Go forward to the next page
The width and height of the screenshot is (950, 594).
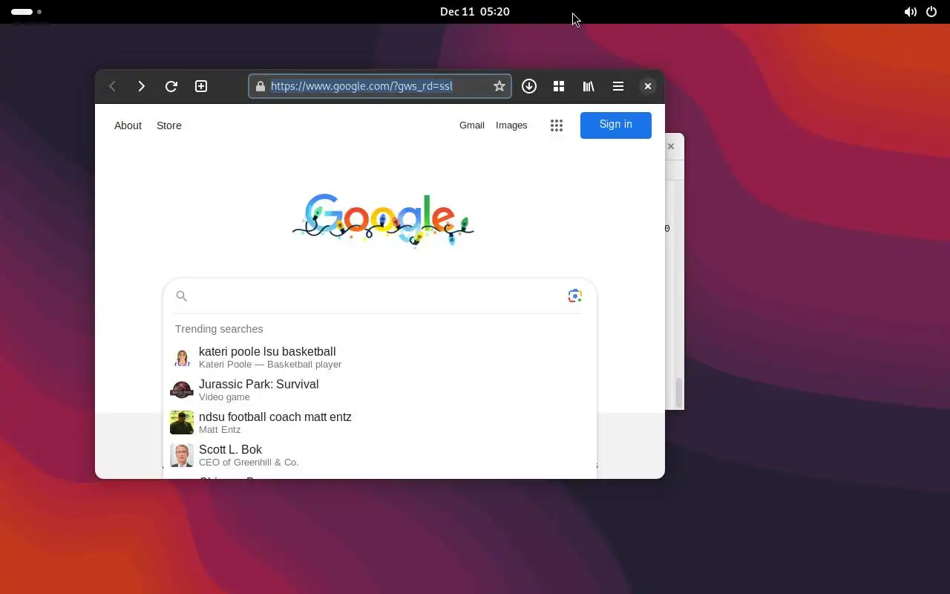(x=141, y=86)
